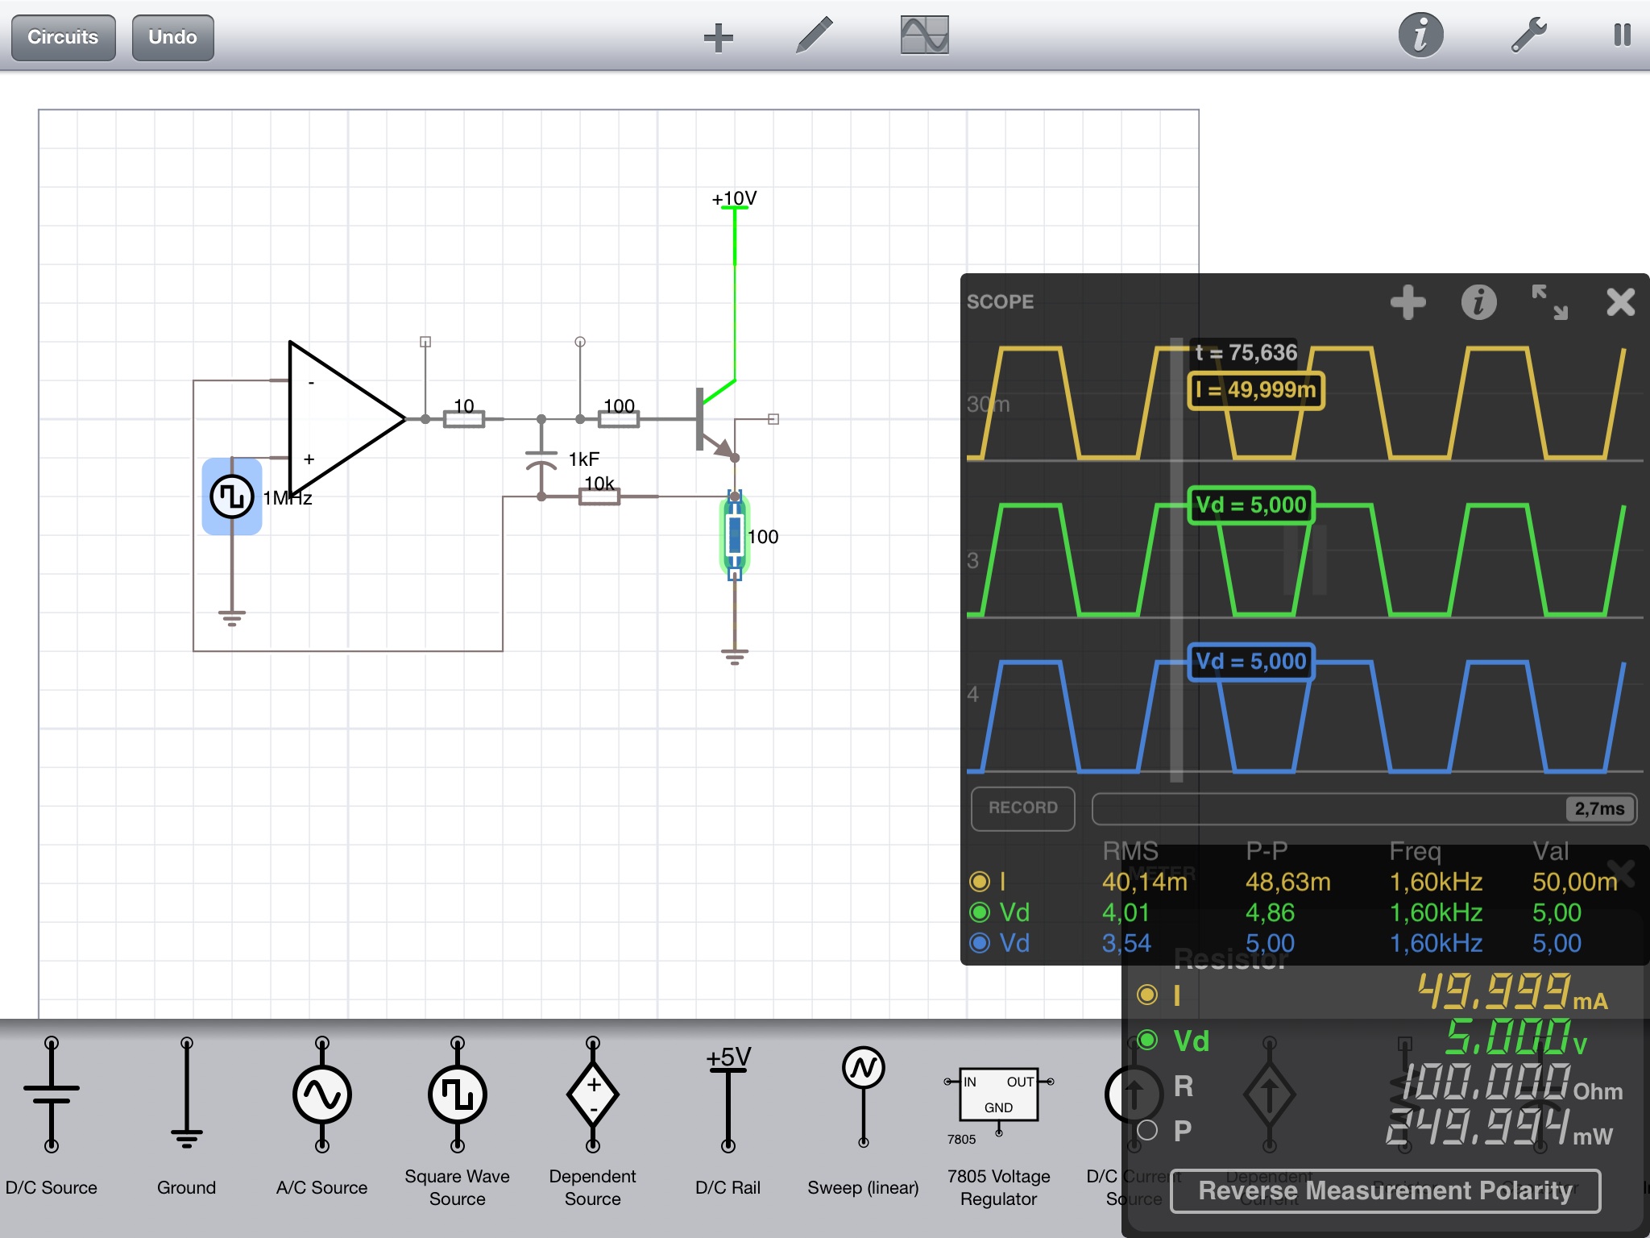Start recording the scope

pos(1022,808)
